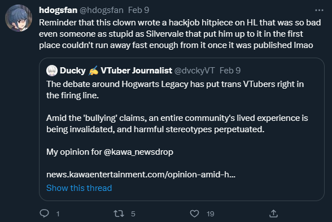Click the reply speech bubble icon

click(x=45, y=214)
